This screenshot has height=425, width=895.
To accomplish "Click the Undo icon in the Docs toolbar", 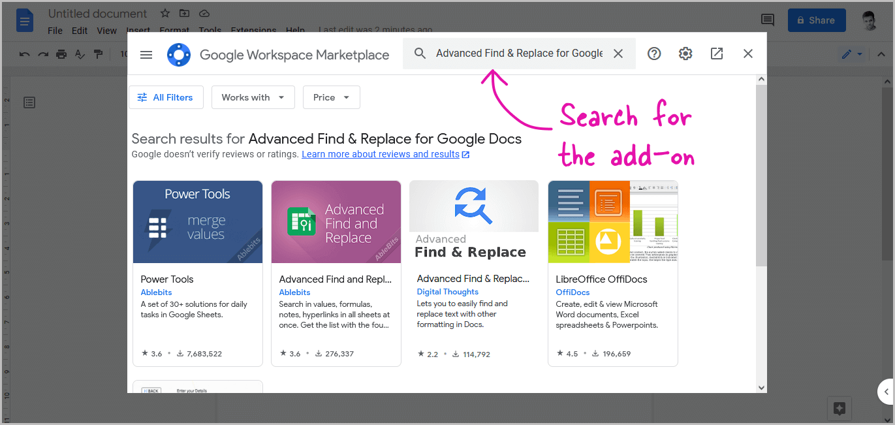I will (24, 54).
